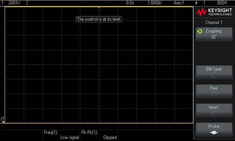Click the orange trigger time reference triangle

click(x=99, y=7)
